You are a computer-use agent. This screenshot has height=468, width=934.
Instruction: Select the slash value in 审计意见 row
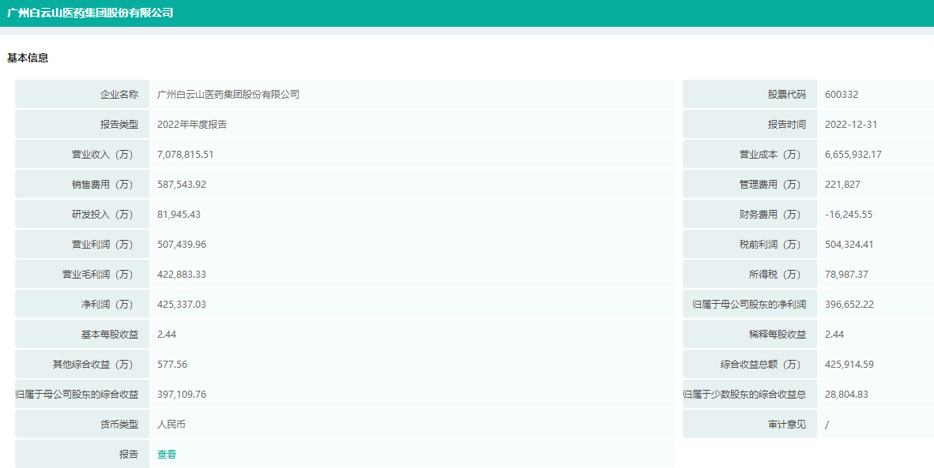click(827, 425)
